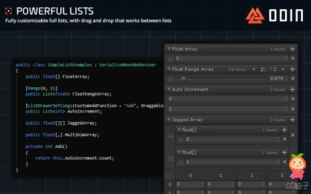Click the ODIN logo
311x194 pixels.
point(274,15)
